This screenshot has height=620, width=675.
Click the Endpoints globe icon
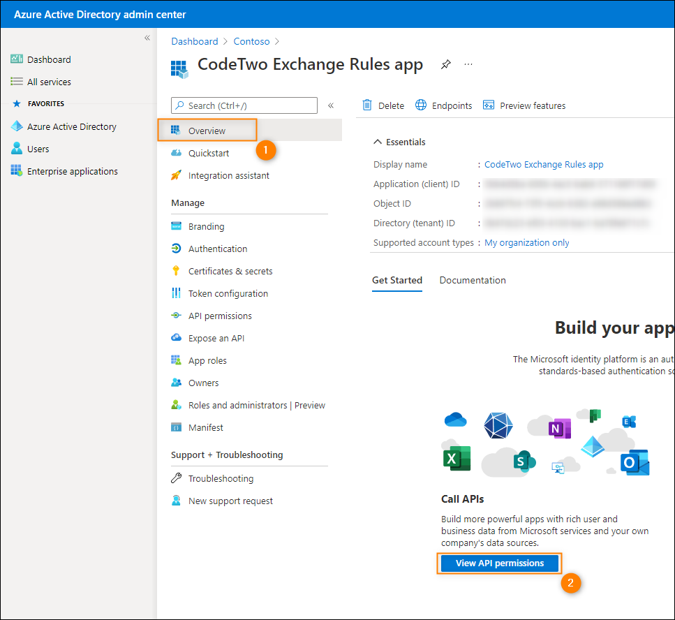point(421,105)
